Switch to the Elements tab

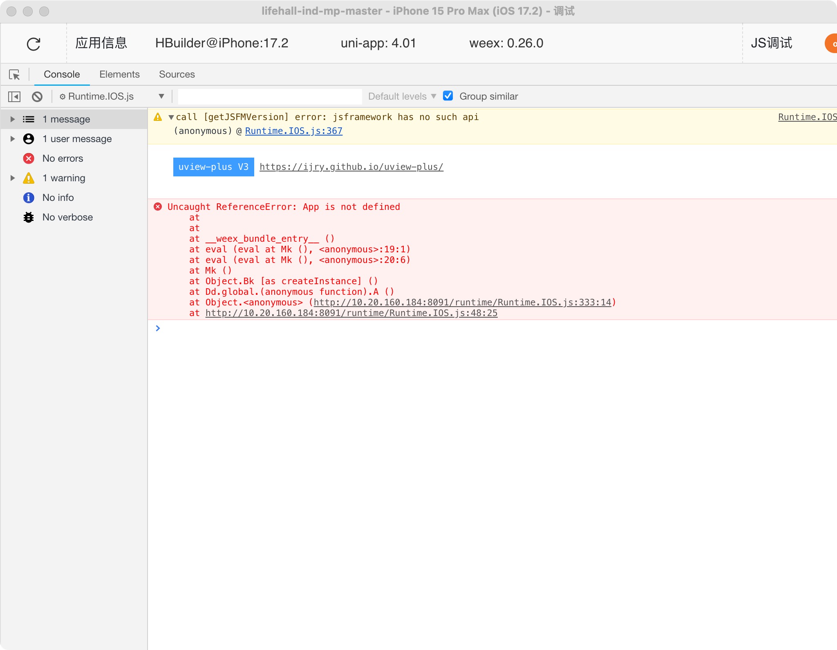coord(119,74)
